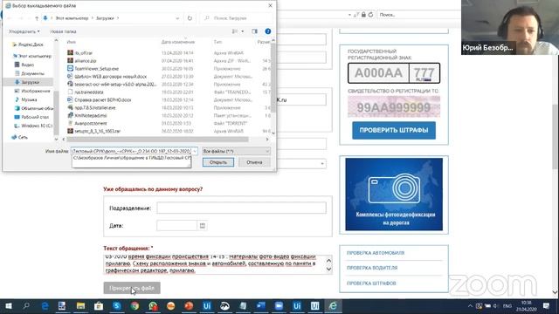Viewport: 559px width, 314px height.
Task: Switch to Internet Explorer taskbar icon
Action: point(333,306)
